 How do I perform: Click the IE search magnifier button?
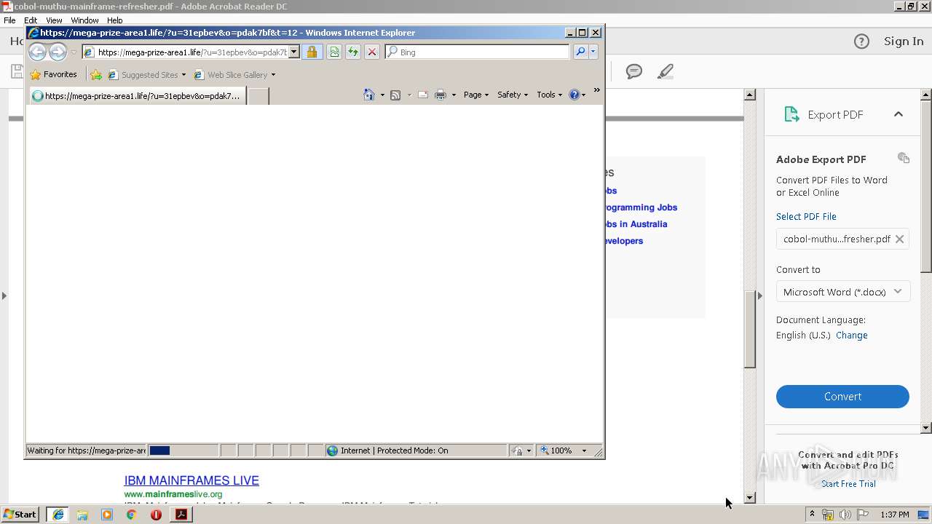point(580,52)
